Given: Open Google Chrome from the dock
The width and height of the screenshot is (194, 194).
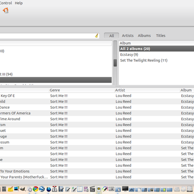Looking at the screenshot, I should (x=35, y=189).
